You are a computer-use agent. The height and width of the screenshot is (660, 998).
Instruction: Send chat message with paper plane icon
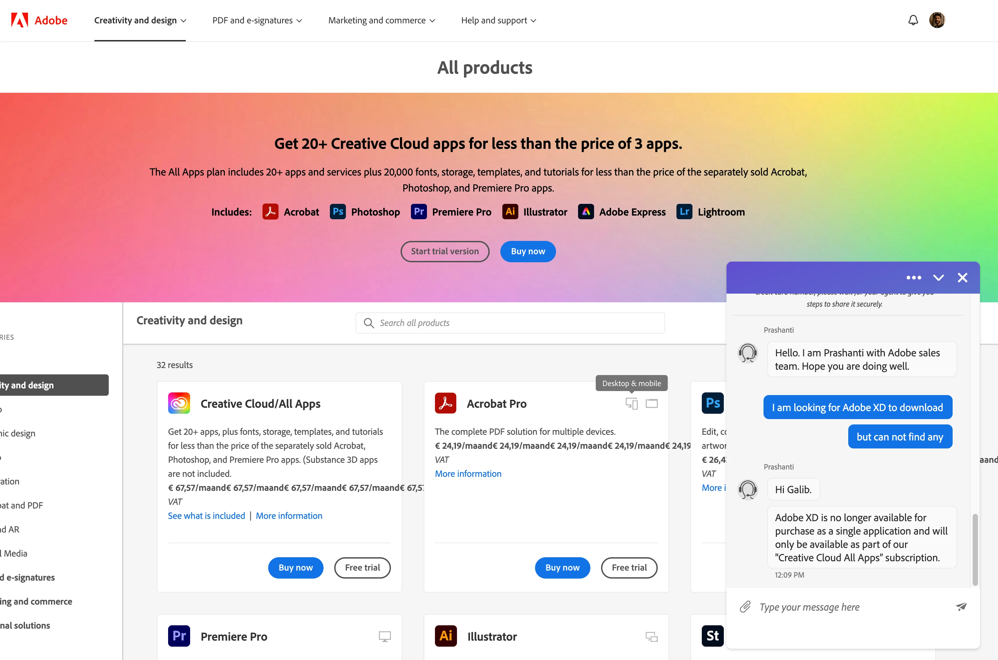961,607
